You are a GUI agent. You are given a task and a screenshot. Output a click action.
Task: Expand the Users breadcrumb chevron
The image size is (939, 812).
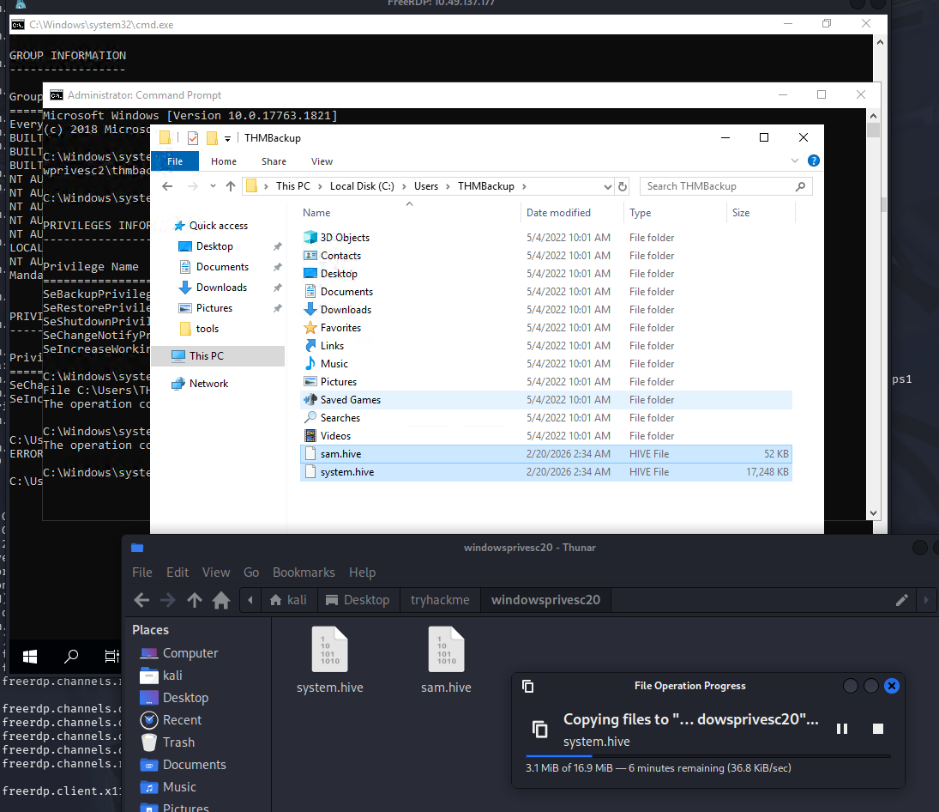tap(447, 186)
